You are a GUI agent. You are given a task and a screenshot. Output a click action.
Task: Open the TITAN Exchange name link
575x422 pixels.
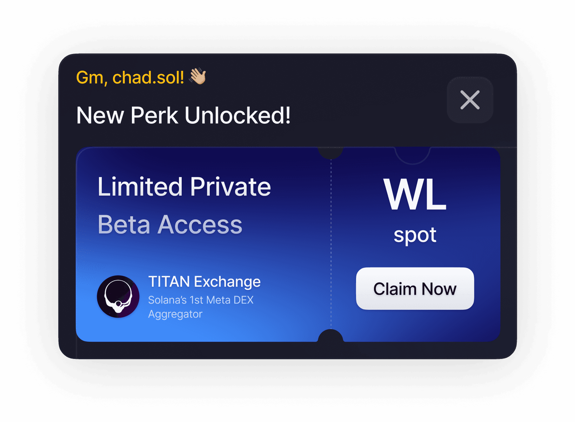pos(204,281)
